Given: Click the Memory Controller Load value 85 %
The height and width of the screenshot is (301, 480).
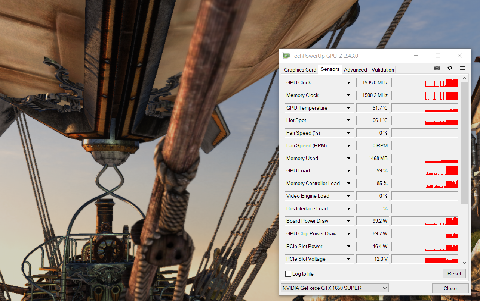Looking at the screenshot, I should pyautogui.click(x=373, y=183).
